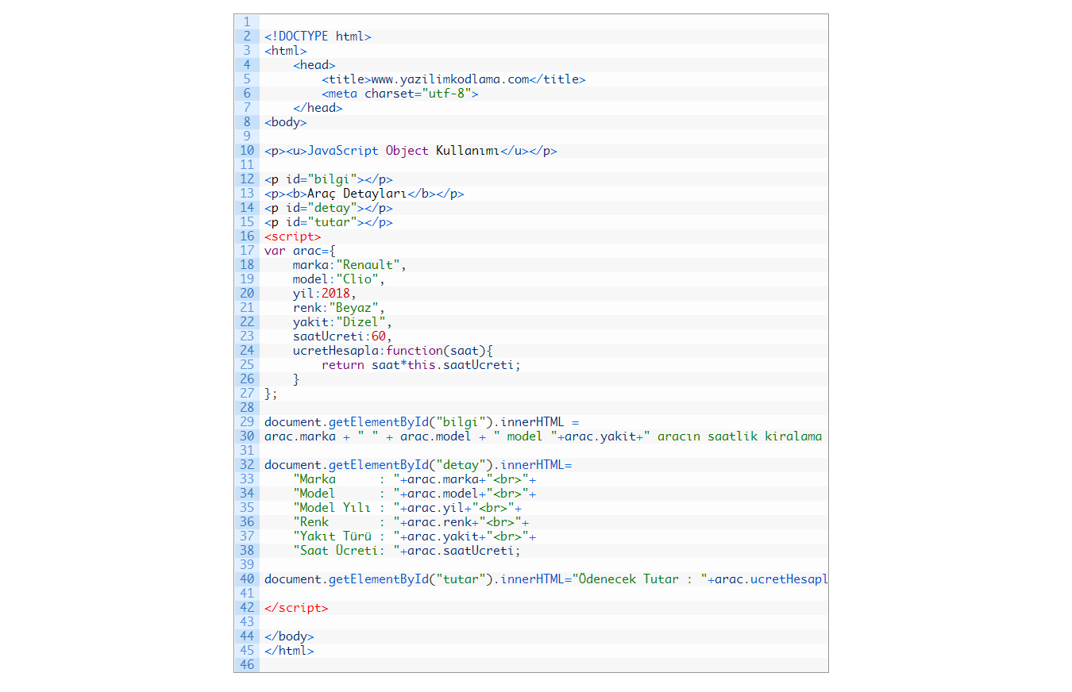This screenshot has height=692, width=1072.
Task: Click the closing </body> tag
Action: [x=289, y=636]
